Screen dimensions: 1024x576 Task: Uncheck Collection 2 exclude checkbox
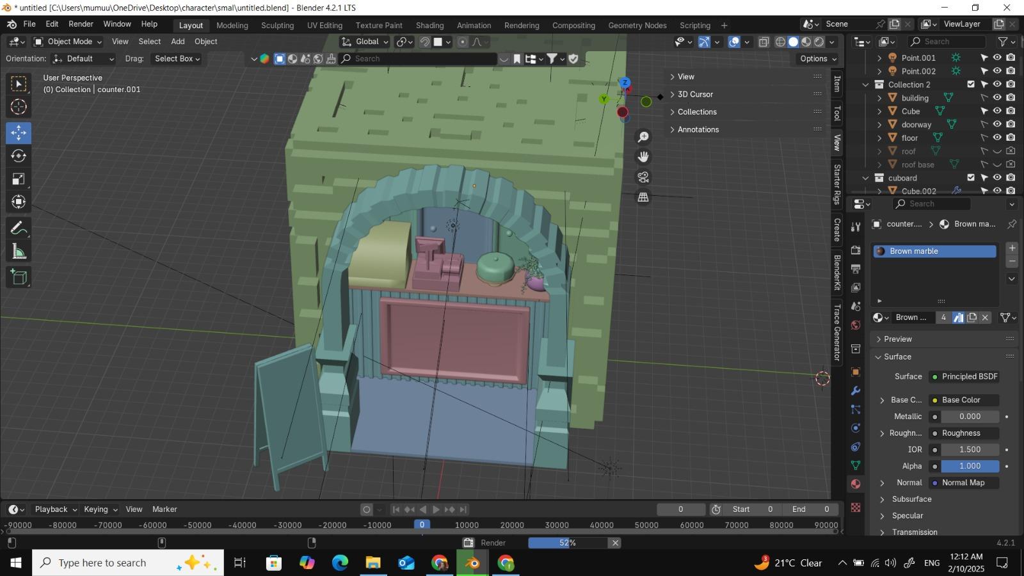pyautogui.click(x=971, y=84)
